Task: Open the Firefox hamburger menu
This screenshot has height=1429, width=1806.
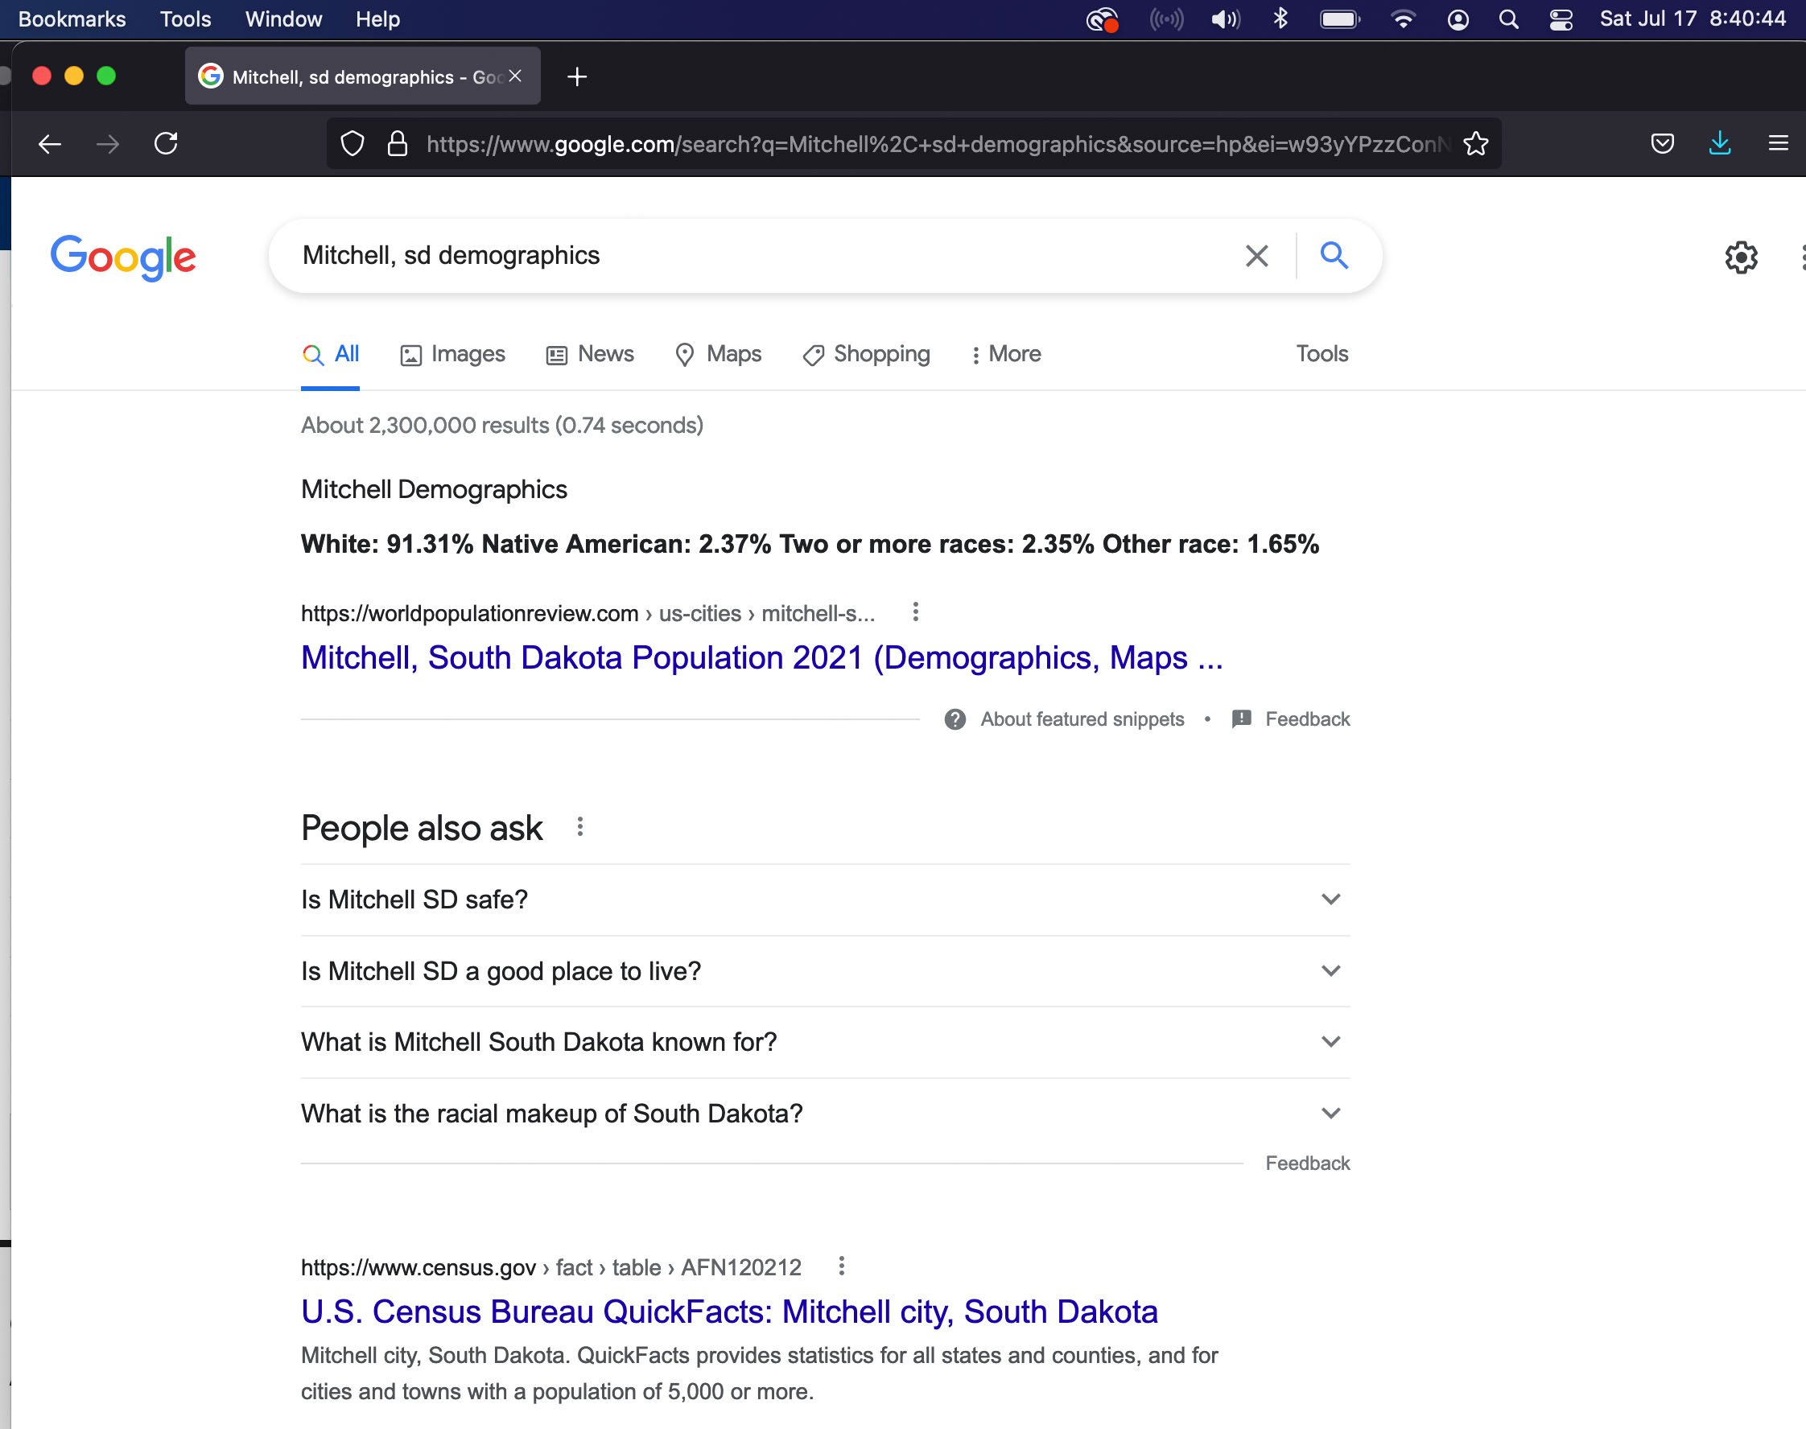Action: coord(1779,144)
